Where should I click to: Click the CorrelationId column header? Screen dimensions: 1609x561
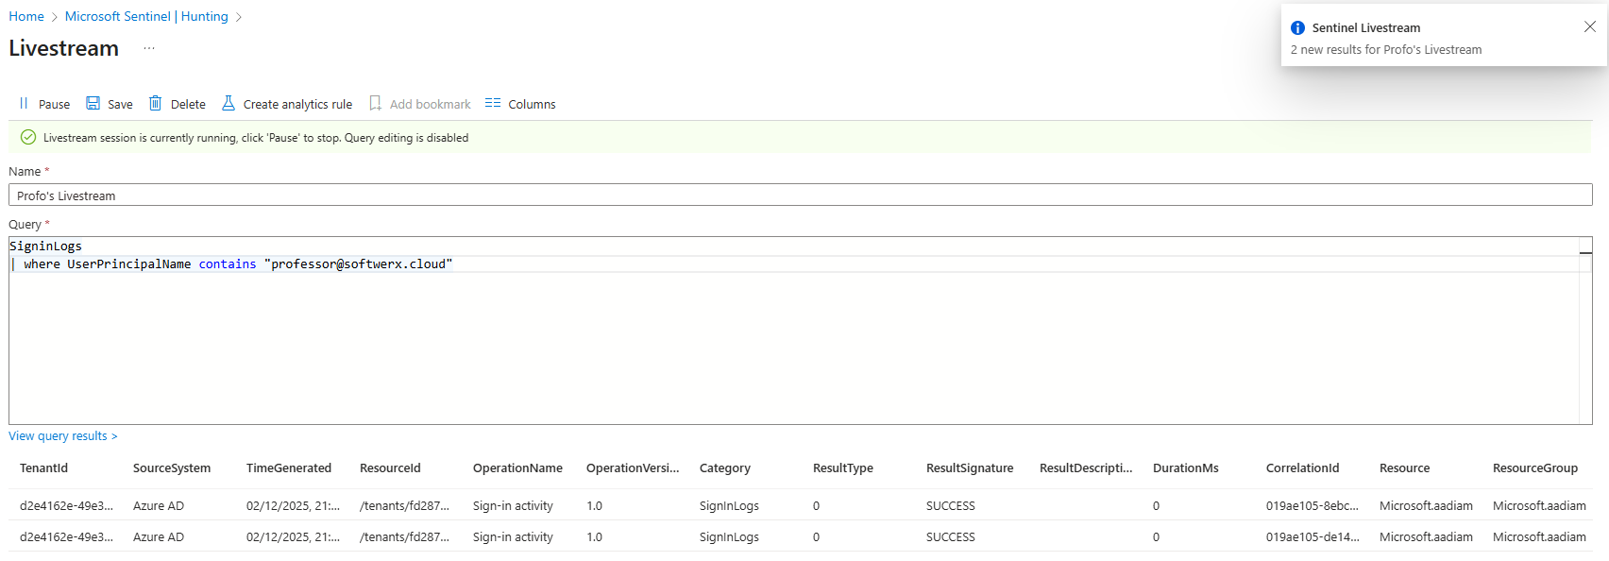[1302, 468]
